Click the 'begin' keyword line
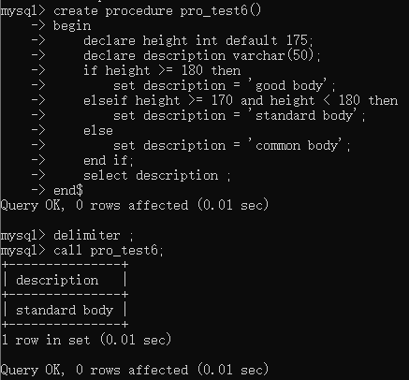The width and height of the screenshot is (409, 380). (x=72, y=26)
